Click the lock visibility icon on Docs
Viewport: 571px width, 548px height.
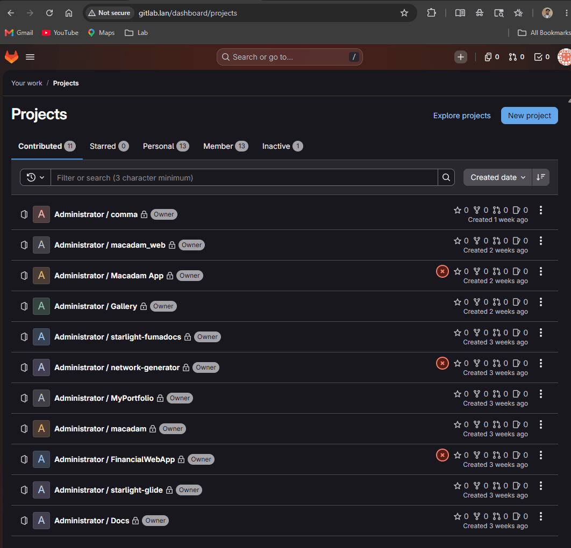point(135,521)
